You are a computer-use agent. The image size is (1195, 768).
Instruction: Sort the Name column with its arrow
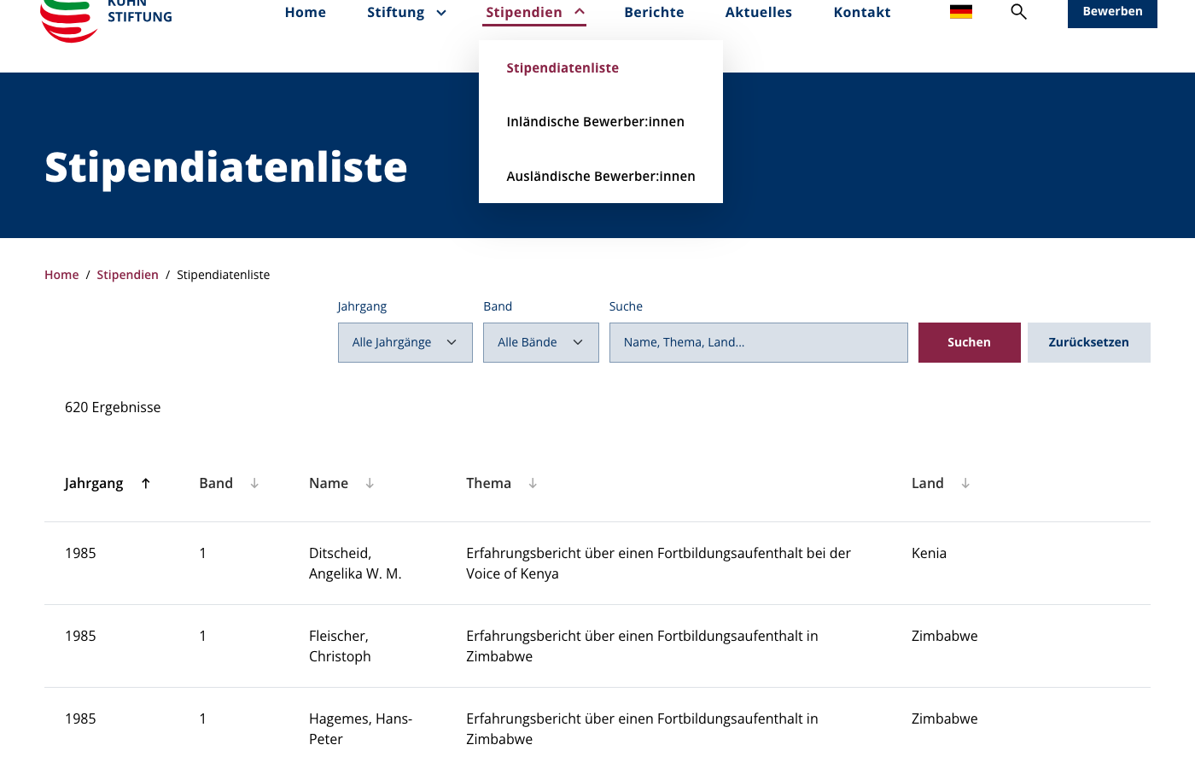tap(370, 483)
